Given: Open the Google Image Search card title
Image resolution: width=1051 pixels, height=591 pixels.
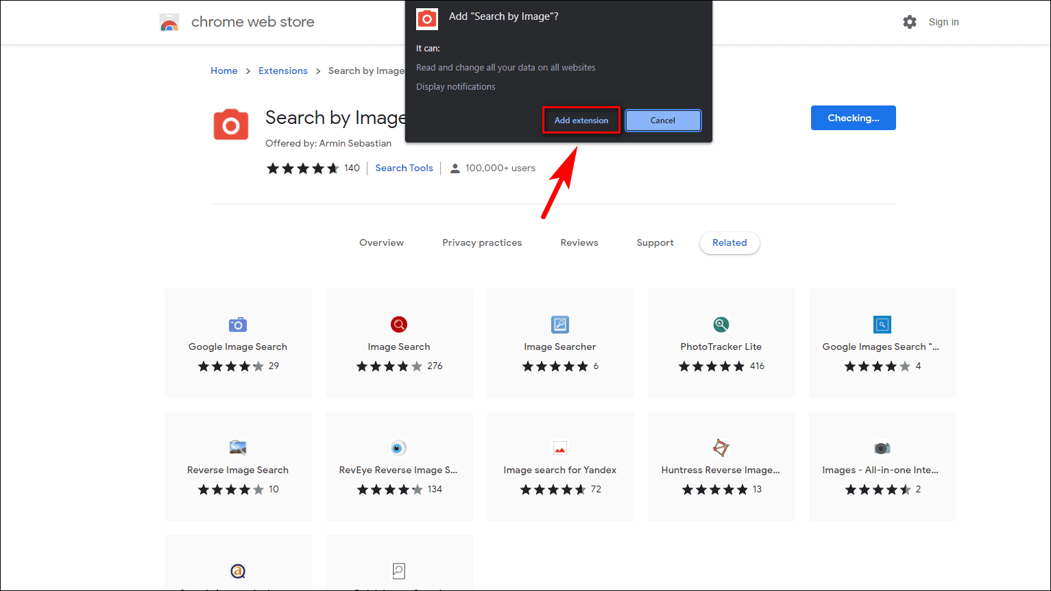Looking at the screenshot, I should [238, 347].
